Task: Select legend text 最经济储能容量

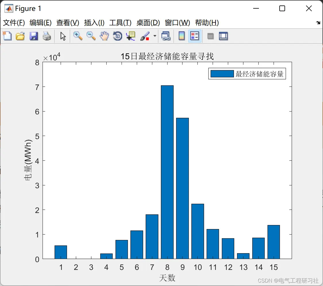Action: pyautogui.click(x=259, y=74)
